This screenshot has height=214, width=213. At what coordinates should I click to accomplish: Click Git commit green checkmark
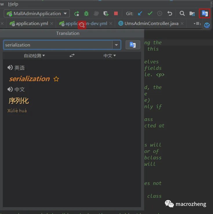point(150,13)
